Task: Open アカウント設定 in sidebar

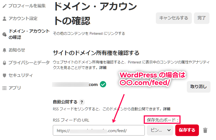Action: coord(23,18)
